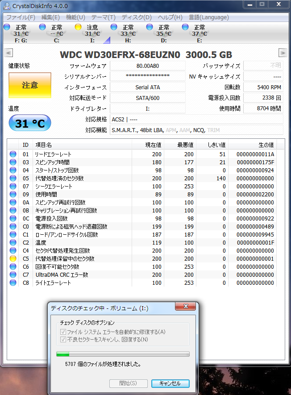Select the C: disk status icon

tap(42, 27)
